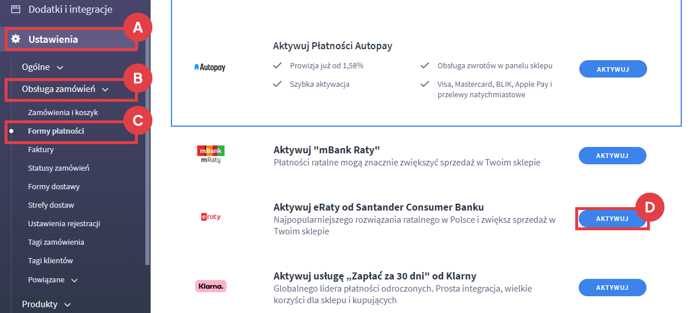Click the Dodatki i integracje icon
This screenshot has height=313, width=694.
click(16, 9)
